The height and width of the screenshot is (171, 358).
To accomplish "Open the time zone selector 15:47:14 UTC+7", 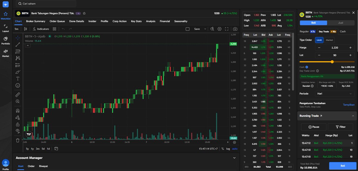I will click(x=209, y=149).
